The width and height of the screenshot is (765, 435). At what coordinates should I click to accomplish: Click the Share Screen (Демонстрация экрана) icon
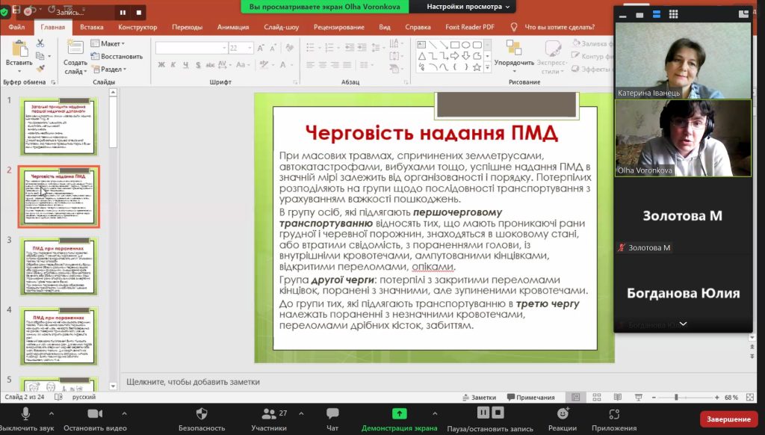399,413
